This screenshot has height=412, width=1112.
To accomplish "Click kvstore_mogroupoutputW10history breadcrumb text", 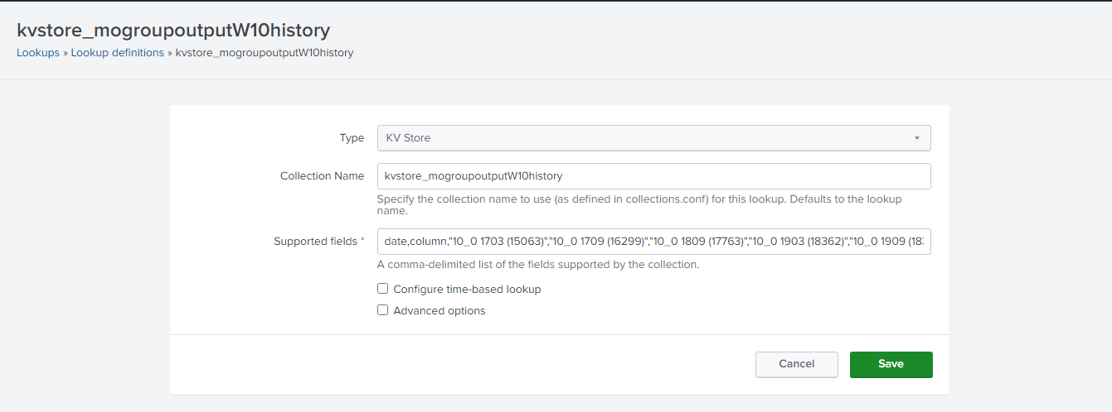I will point(265,52).
